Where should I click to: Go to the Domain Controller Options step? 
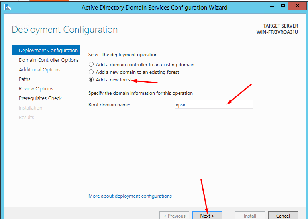(49, 60)
